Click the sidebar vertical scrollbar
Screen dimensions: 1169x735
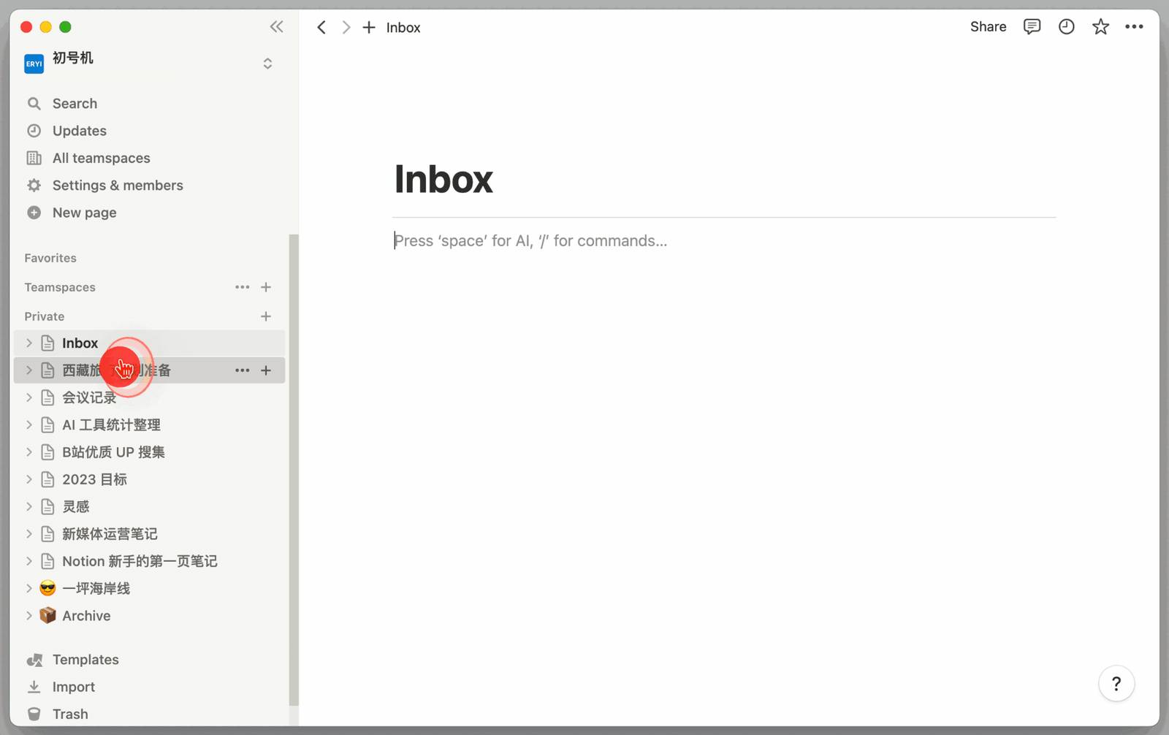pyautogui.click(x=294, y=470)
